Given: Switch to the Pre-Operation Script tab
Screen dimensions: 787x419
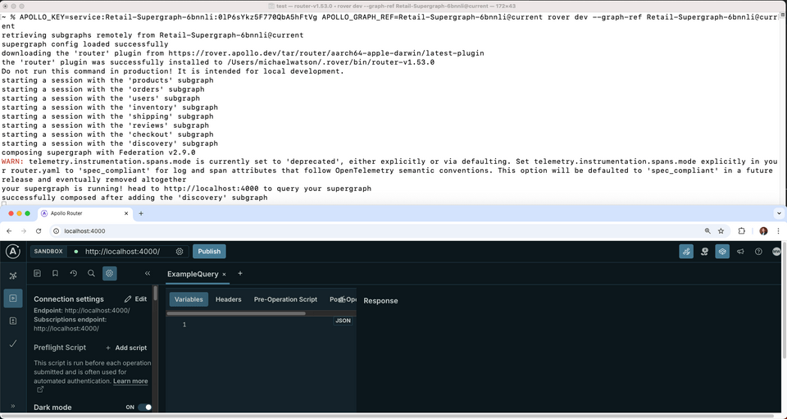Looking at the screenshot, I should (x=285, y=299).
